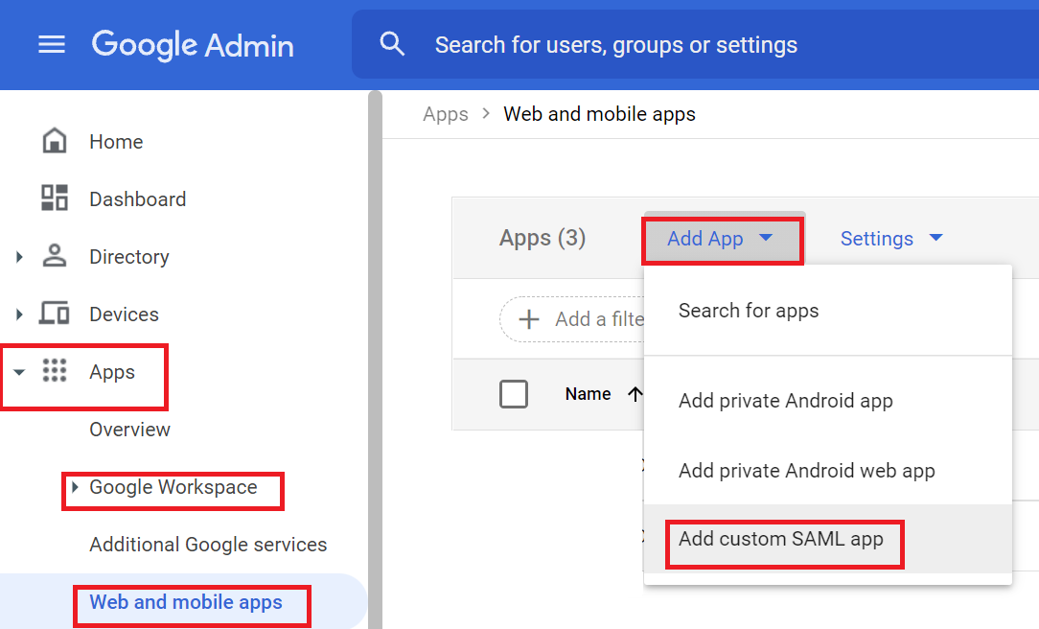
Task: Click the Apps breadcrumb link
Action: [x=446, y=114]
